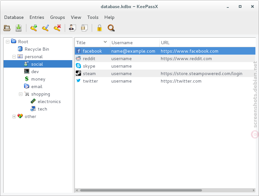Minimize the KeePassX window
The width and height of the screenshot is (259, 196).
(x=228, y=7)
